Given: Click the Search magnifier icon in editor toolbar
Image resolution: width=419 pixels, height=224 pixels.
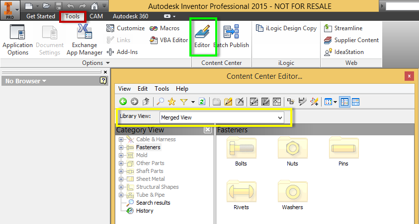Looking at the screenshot, I should [161, 102].
